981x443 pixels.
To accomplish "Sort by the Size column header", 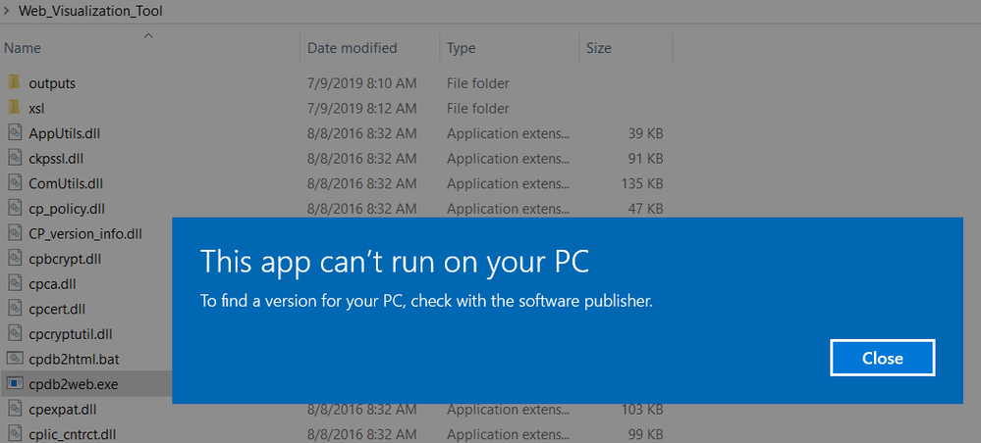I will pos(598,48).
